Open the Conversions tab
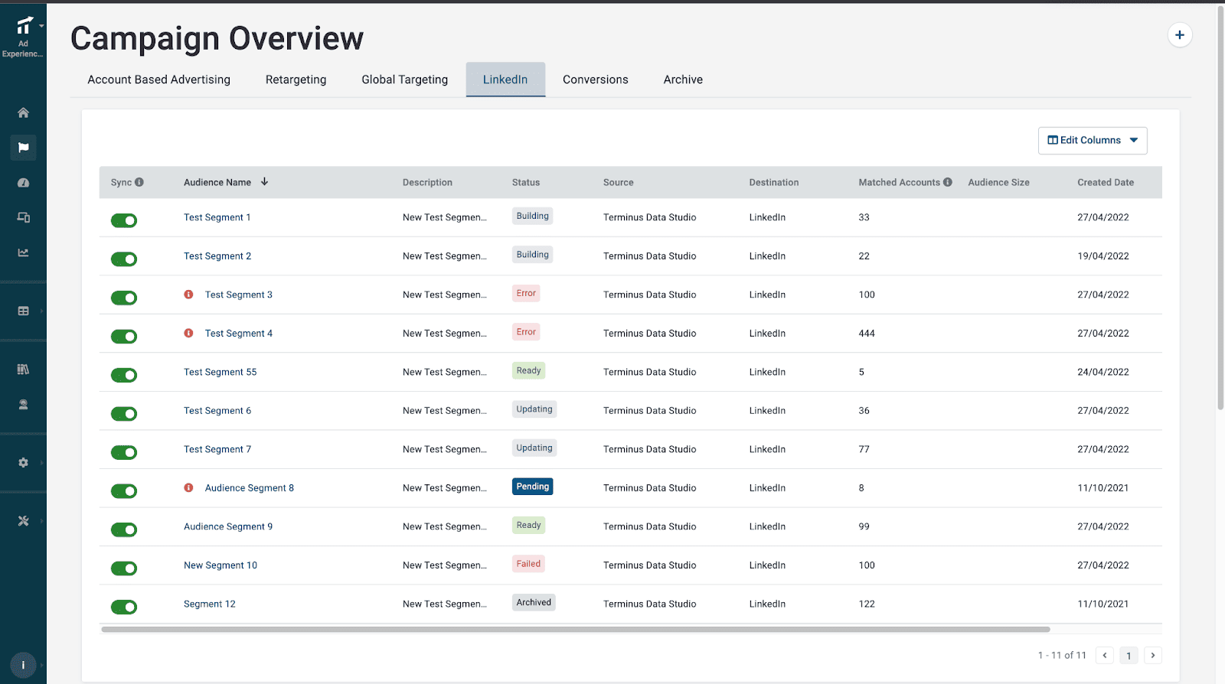 (595, 80)
